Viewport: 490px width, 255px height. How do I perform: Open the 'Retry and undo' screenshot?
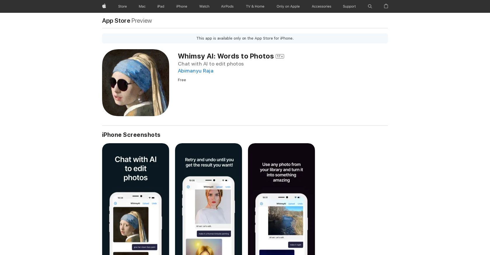click(209, 199)
